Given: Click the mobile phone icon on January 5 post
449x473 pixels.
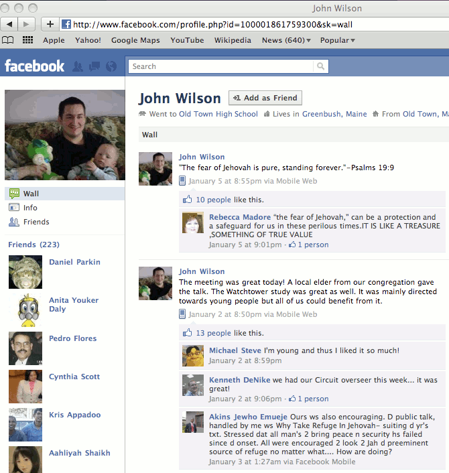Looking at the screenshot, I should pos(182,181).
